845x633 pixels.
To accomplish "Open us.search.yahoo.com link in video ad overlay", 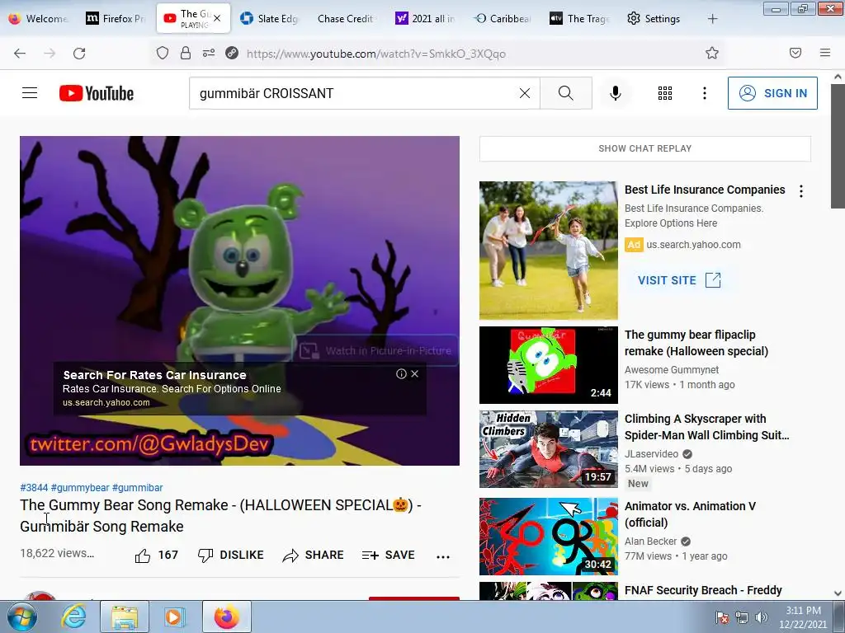I will pos(106,402).
